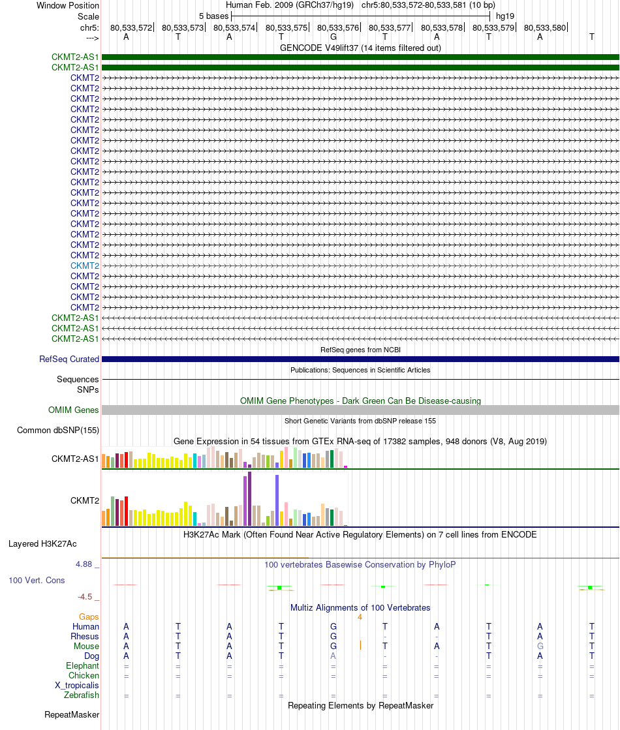
Task: Select the 'Dog' alignment row label
Action: click(x=91, y=656)
